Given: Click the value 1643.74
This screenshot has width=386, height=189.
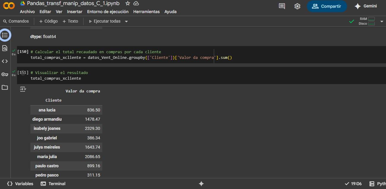Looking at the screenshot, I should [x=92, y=147].
